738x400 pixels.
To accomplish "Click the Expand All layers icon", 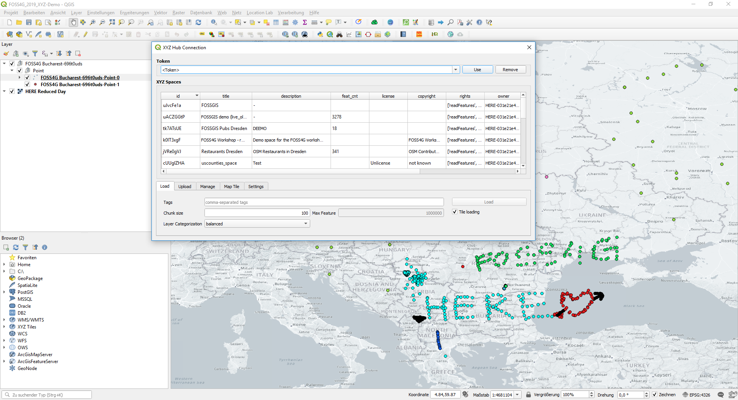I will 59,53.
